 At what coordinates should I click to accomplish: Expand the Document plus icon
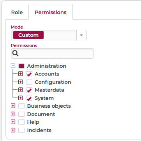13,114
